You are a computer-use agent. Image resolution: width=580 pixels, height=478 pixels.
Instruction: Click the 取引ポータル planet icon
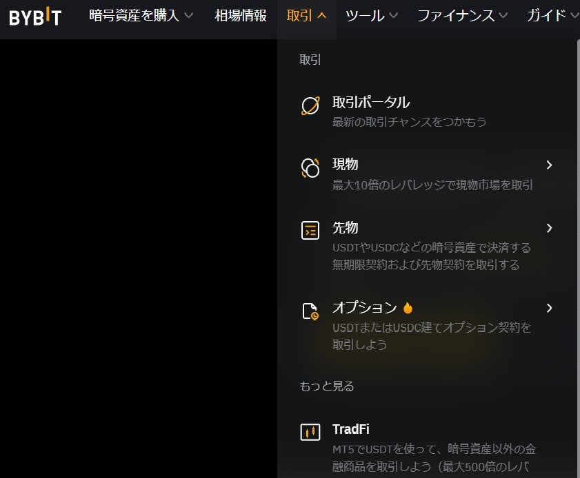tap(310, 106)
